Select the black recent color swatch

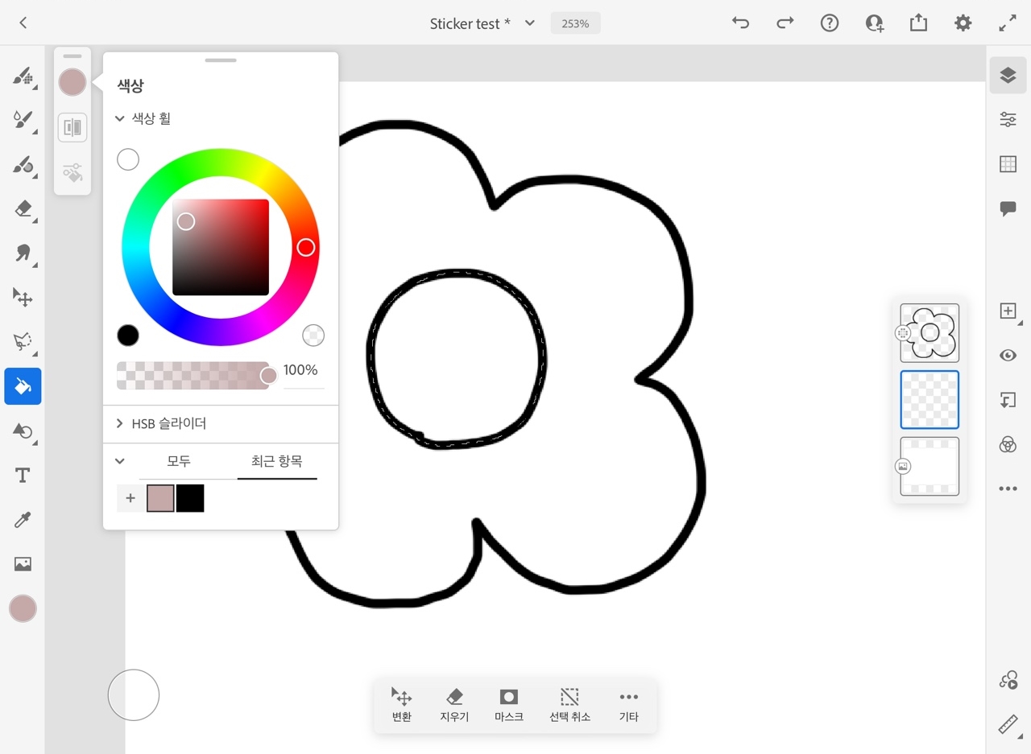pos(190,498)
